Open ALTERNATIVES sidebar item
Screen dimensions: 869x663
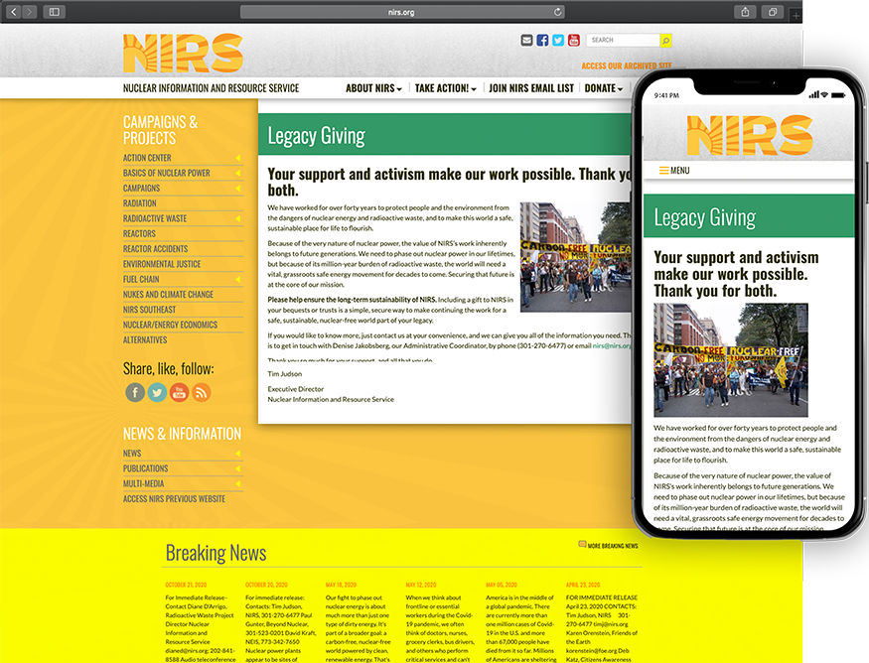point(145,340)
